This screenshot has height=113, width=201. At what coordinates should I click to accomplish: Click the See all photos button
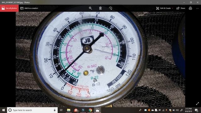click(x=9, y=8)
